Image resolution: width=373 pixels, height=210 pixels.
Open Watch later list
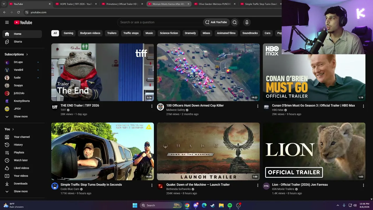(22, 160)
